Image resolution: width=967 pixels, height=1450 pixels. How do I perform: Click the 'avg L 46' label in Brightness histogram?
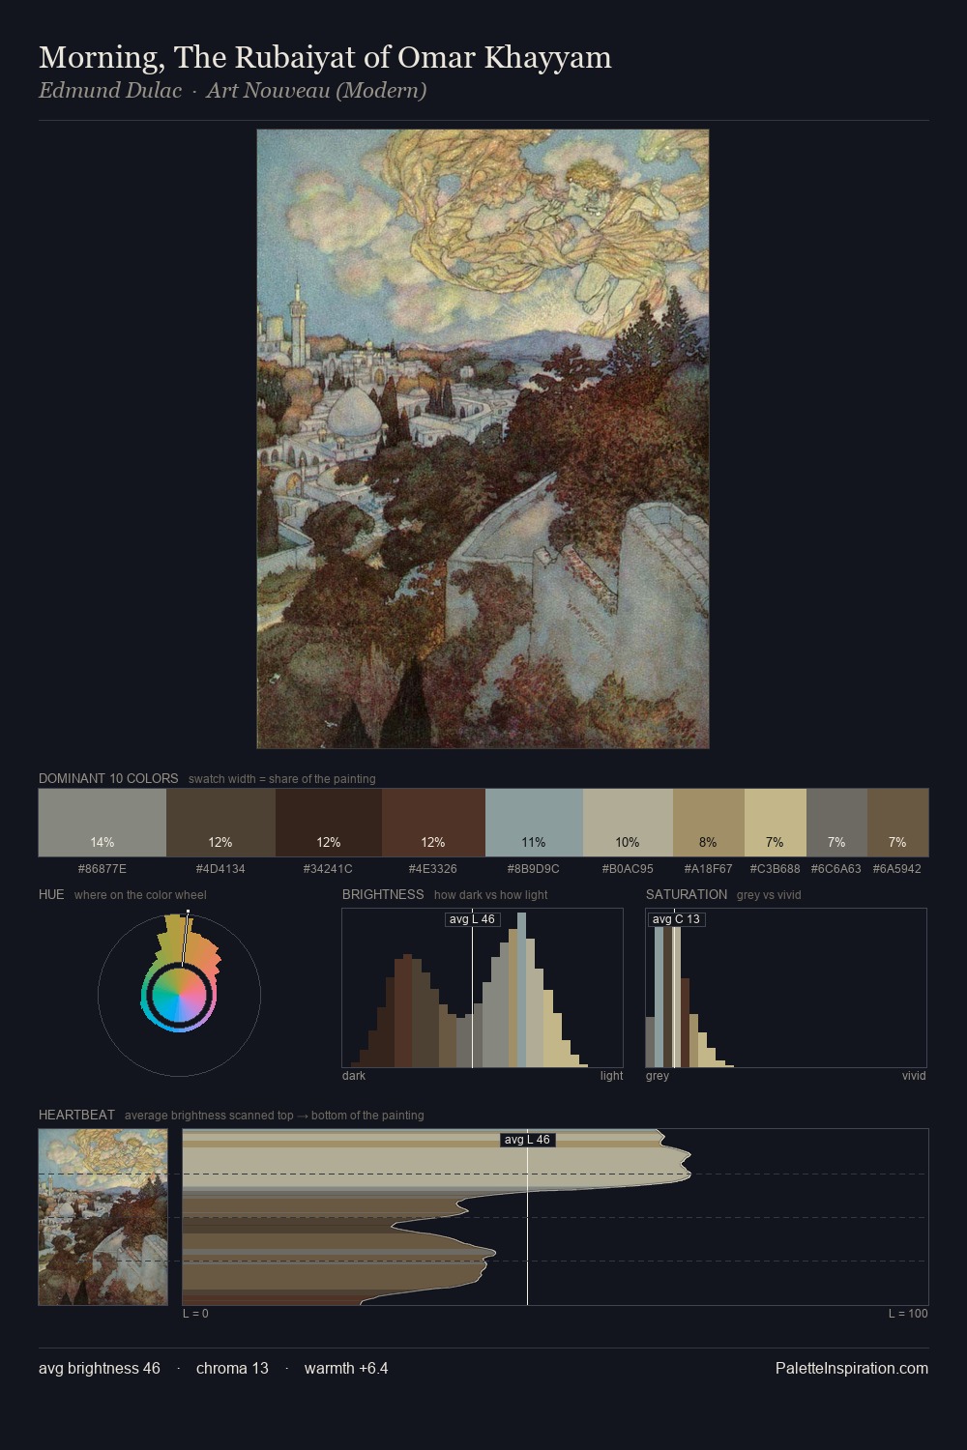click(472, 919)
